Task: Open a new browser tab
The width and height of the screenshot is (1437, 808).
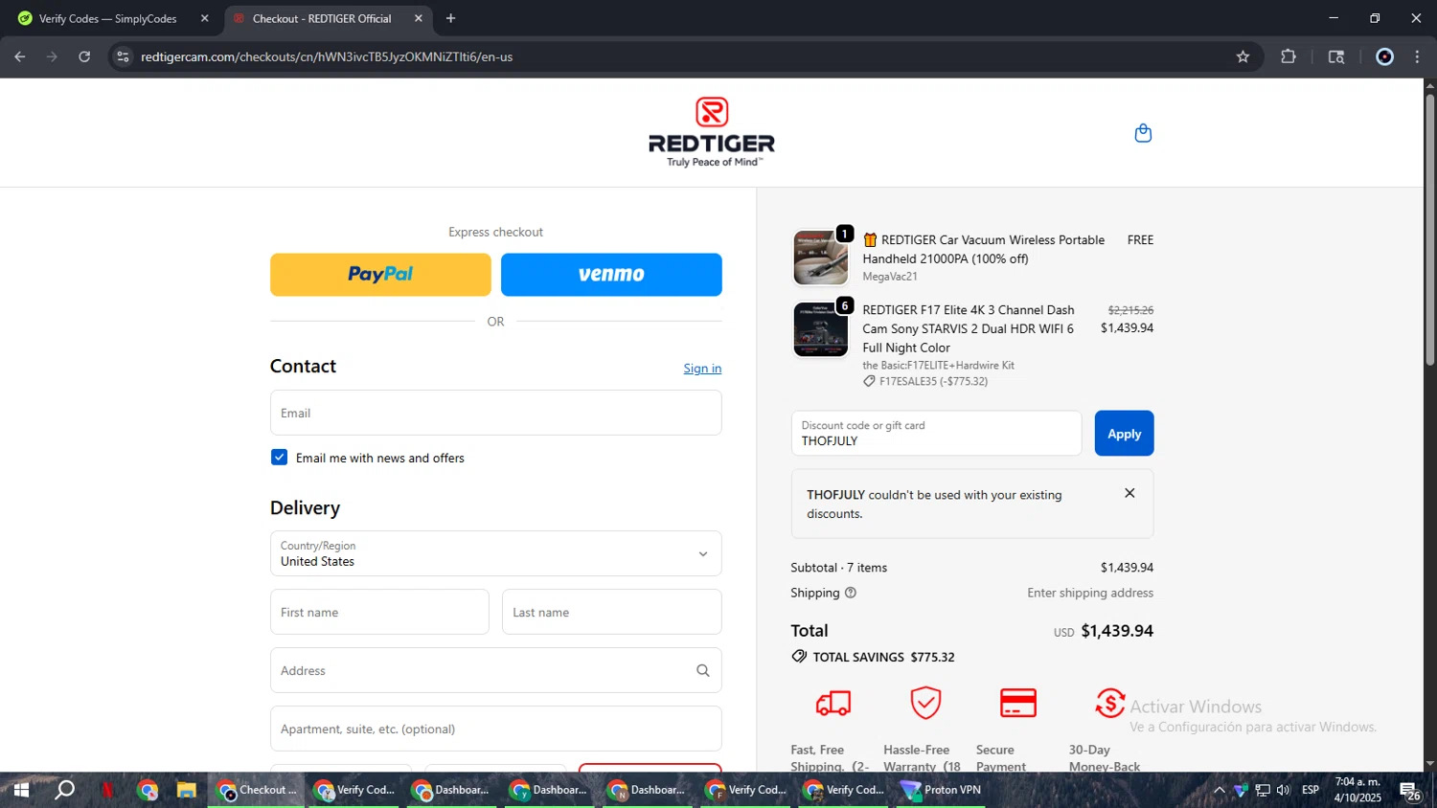Action: 450,18
